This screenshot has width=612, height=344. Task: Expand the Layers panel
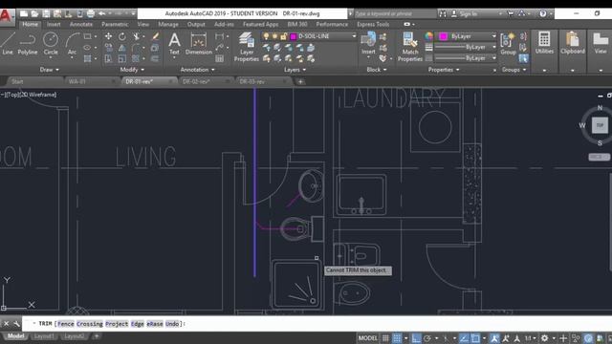(x=295, y=70)
